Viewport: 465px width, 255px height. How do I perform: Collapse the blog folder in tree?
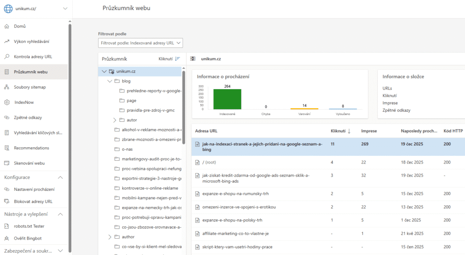pyautogui.click(x=109, y=81)
